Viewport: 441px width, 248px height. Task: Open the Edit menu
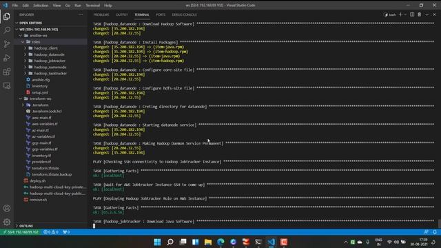point(25,6)
